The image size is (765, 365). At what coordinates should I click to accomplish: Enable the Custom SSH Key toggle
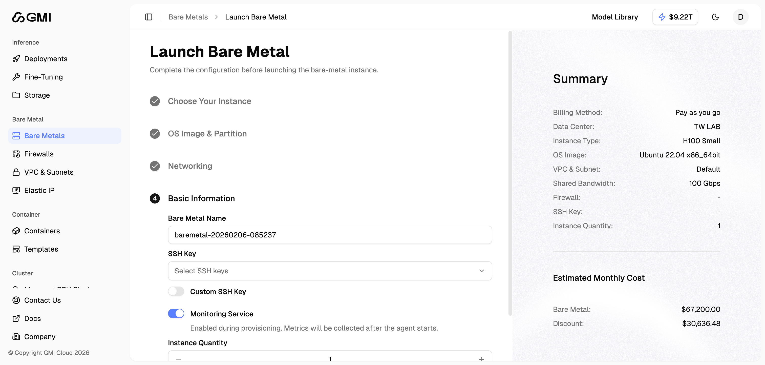(x=176, y=291)
